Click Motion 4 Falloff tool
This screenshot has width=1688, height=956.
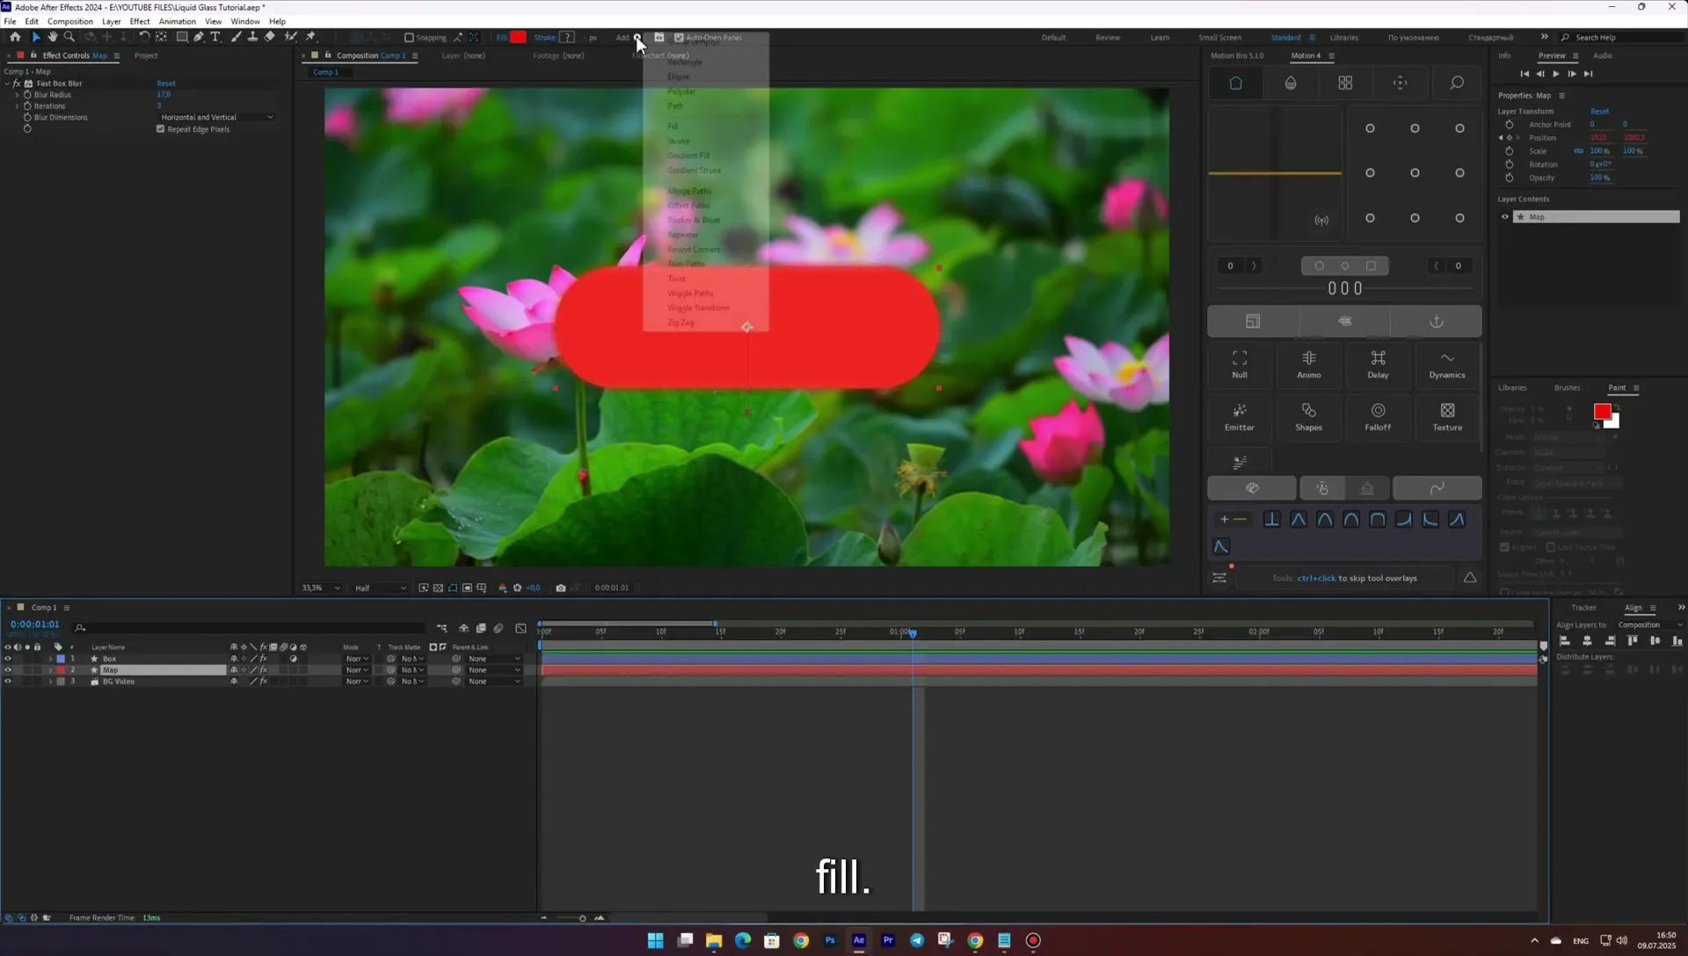click(1378, 417)
